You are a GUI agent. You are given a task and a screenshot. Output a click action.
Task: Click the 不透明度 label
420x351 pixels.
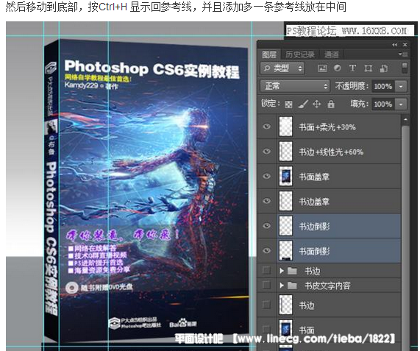pos(352,86)
